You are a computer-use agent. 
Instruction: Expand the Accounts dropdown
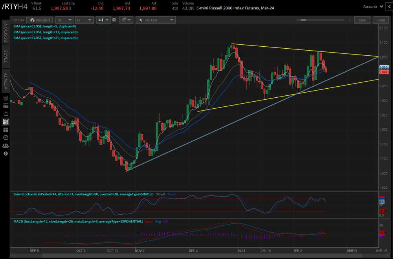(x=373, y=7)
